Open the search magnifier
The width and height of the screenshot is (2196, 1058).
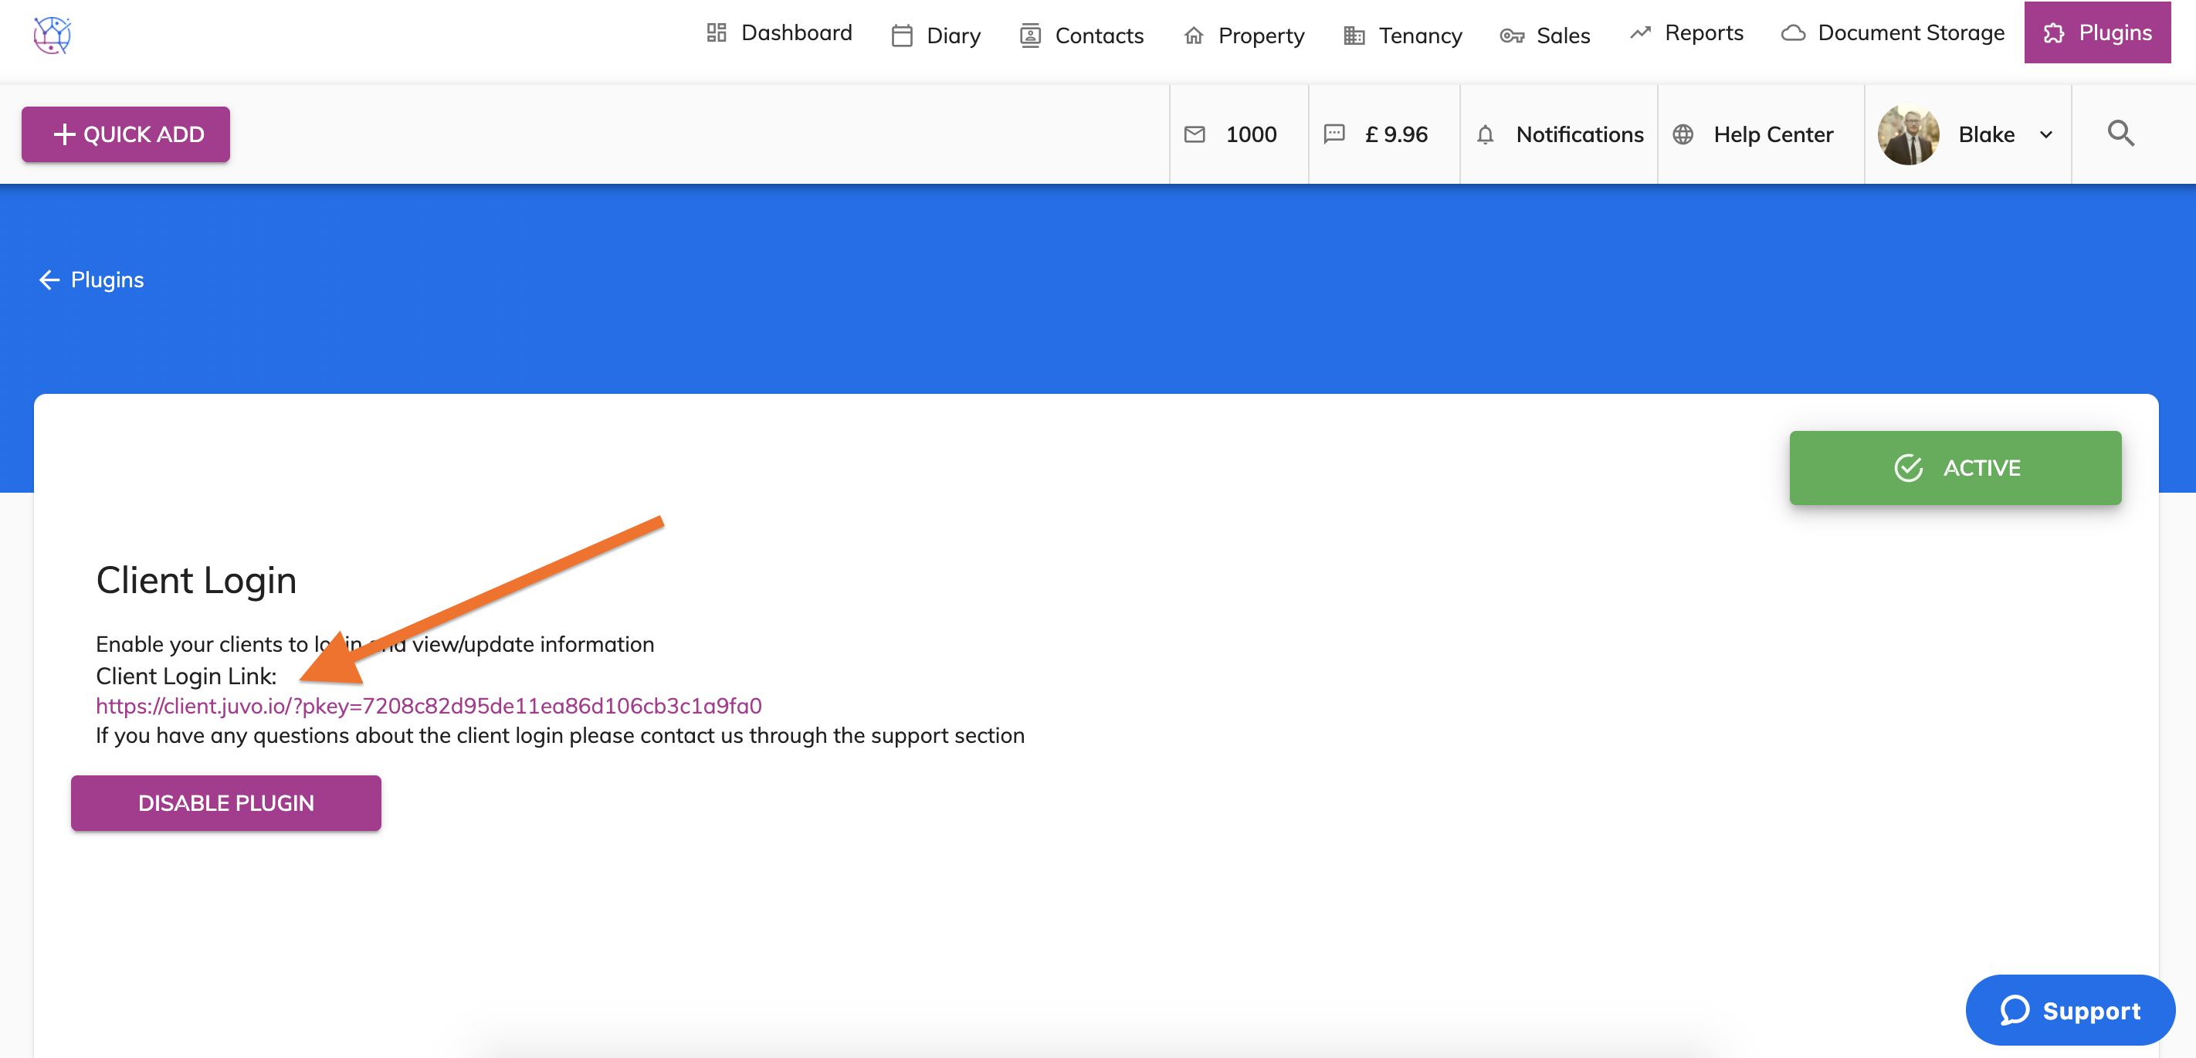pos(2122,134)
